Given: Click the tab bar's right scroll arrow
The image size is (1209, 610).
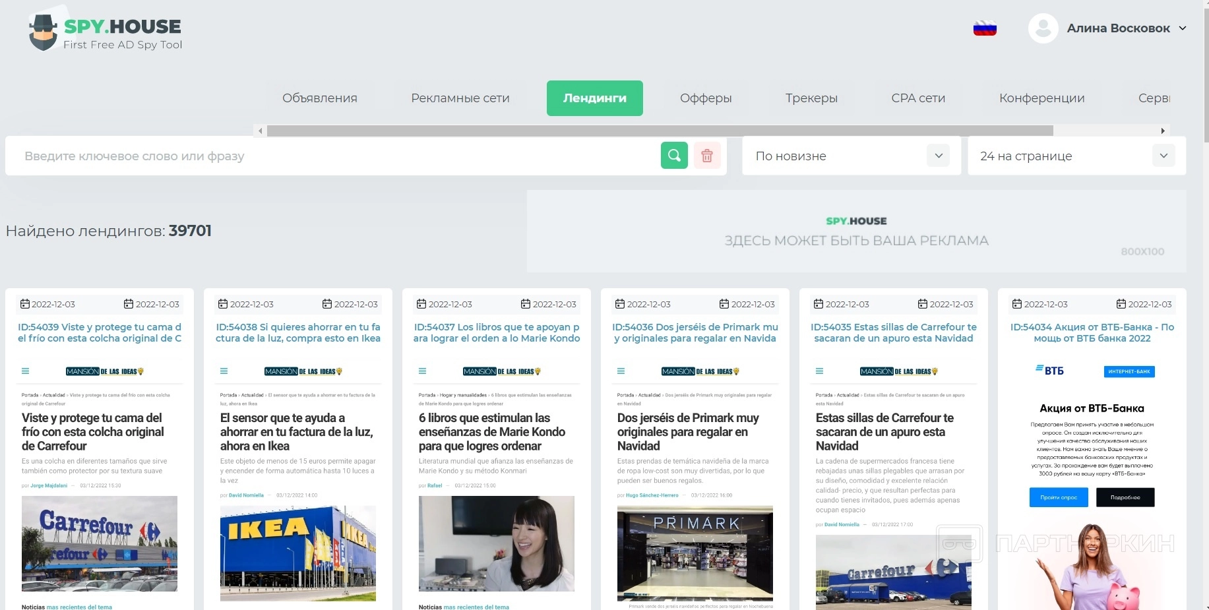Looking at the screenshot, I should pos(1163,131).
